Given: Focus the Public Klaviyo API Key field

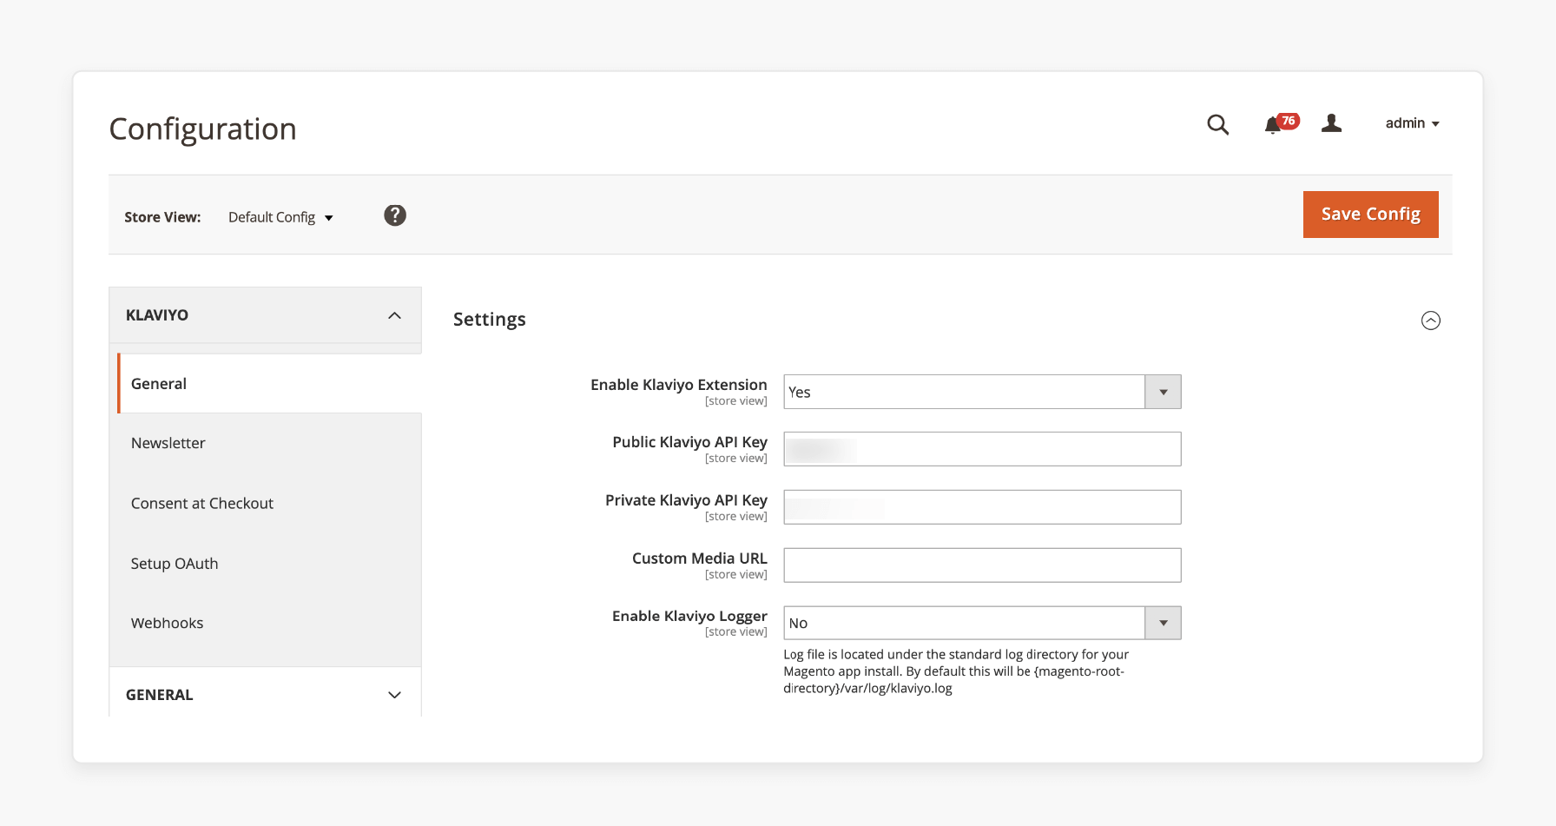Looking at the screenshot, I should (x=982, y=449).
